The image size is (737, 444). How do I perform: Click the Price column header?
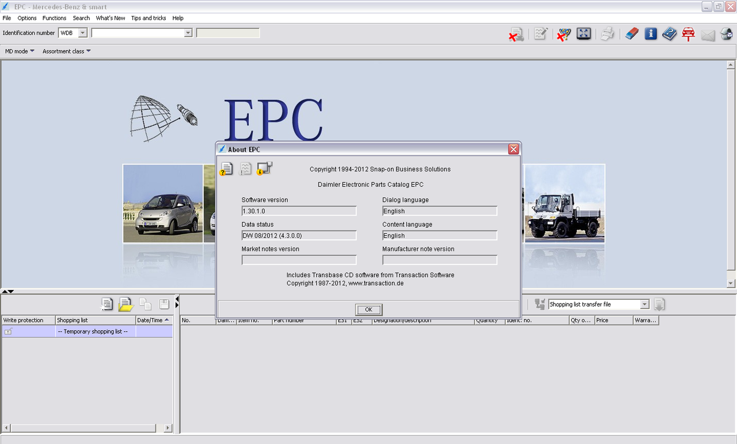(x=614, y=320)
